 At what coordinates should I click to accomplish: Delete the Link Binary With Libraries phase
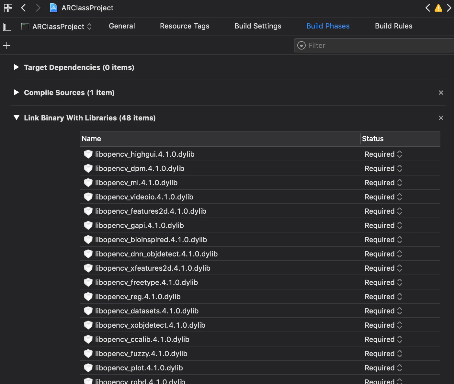(441, 118)
